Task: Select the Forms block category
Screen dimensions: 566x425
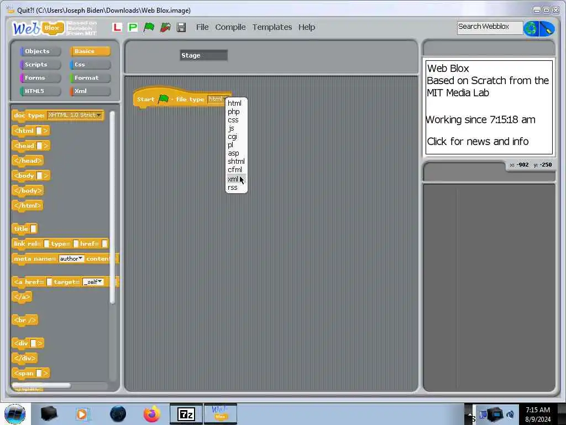Action: click(x=40, y=77)
